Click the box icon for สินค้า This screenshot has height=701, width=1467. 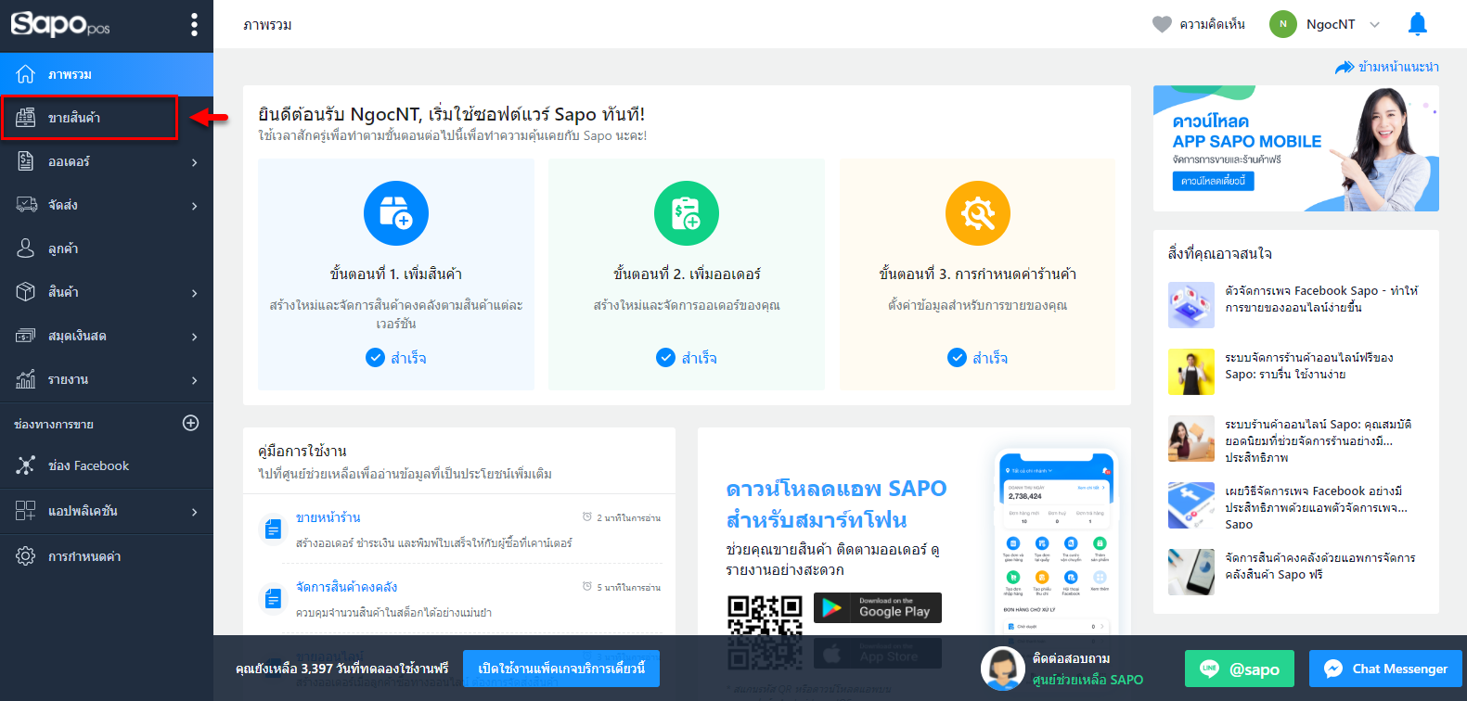(26, 292)
